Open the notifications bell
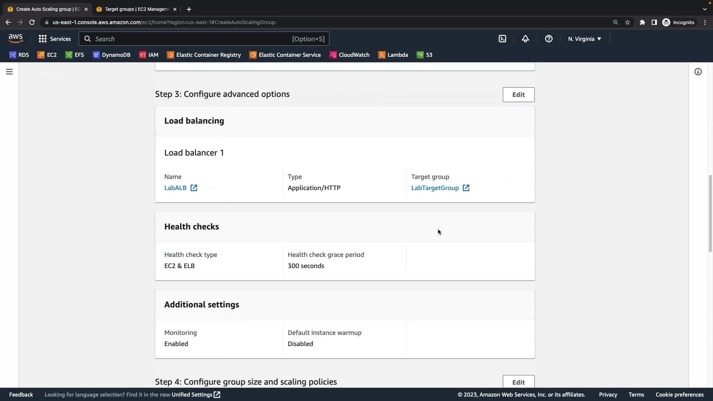 [525, 39]
